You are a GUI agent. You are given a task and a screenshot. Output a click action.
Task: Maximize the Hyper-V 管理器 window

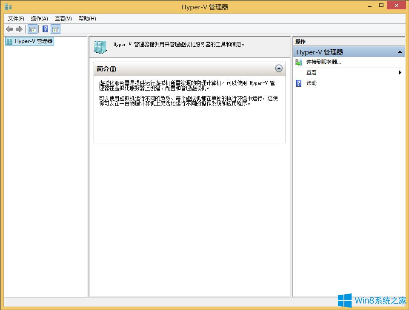[x=381, y=6]
